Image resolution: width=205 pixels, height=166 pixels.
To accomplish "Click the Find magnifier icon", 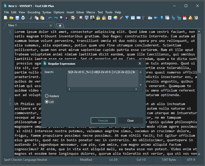I will (x=62, y=18).
